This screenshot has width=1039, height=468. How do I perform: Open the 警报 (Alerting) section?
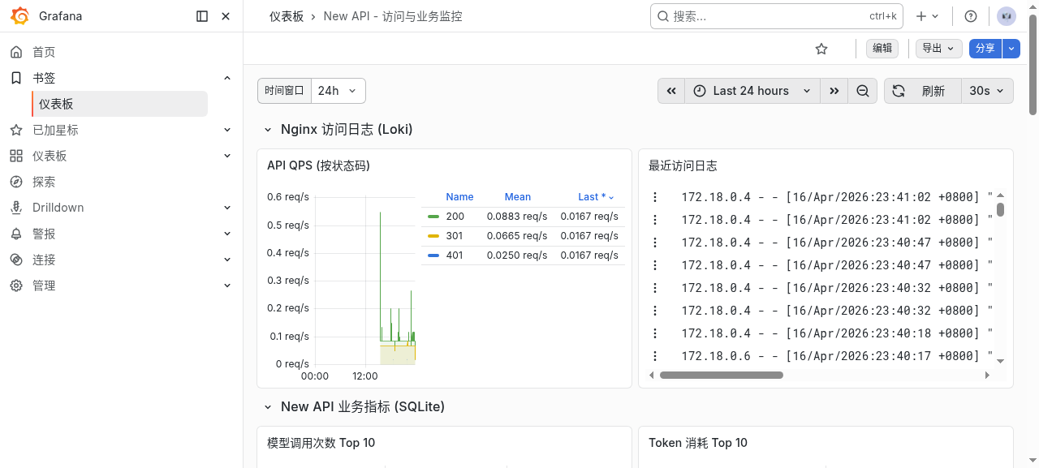pyautogui.click(x=45, y=234)
